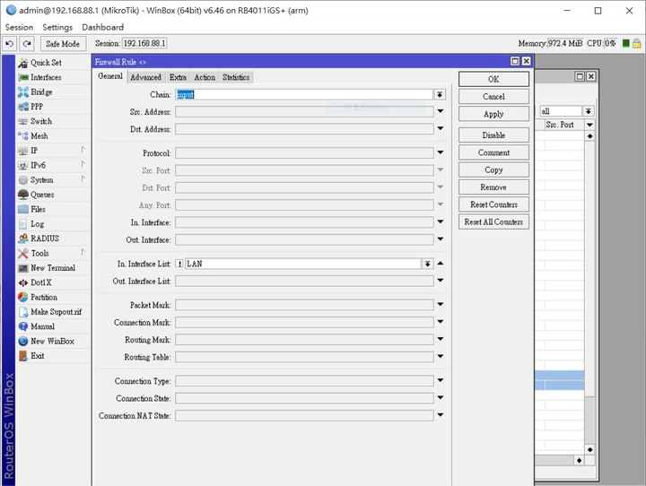Open Bridge in the sidebar
The width and height of the screenshot is (646, 486).
tap(41, 91)
